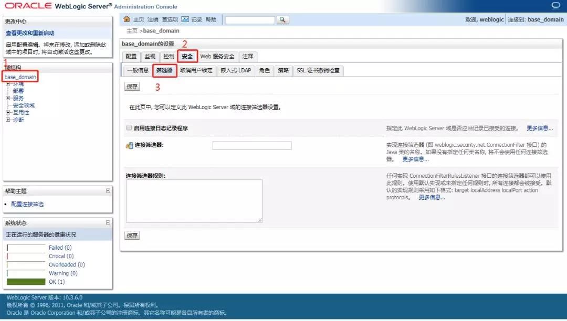
Task: Click Critical (0) status link
Action: click(61, 256)
